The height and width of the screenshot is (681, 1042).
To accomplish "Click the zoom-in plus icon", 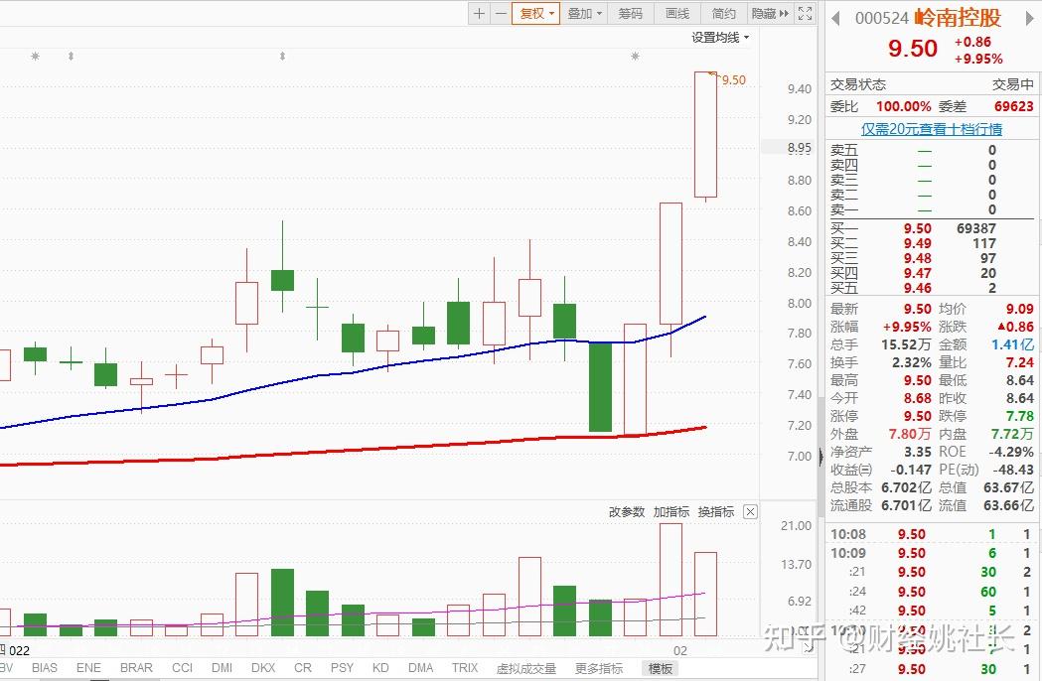I will click(480, 13).
